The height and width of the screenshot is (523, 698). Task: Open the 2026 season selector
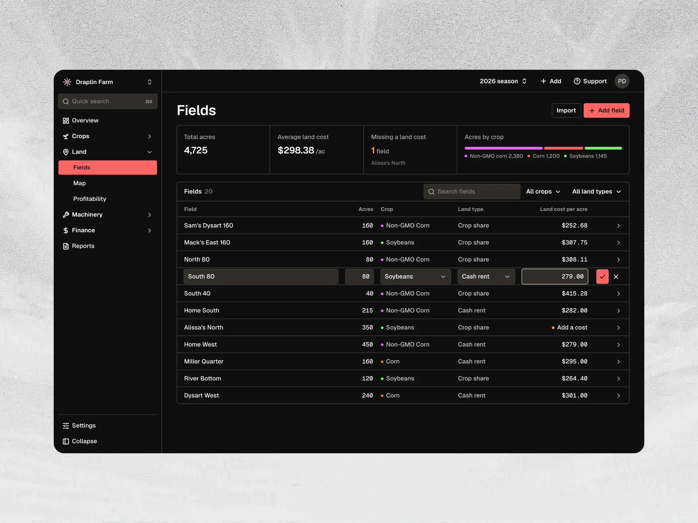[x=503, y=81]
